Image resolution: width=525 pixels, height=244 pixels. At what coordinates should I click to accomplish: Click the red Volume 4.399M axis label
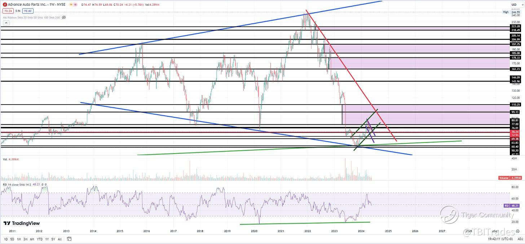510,178
